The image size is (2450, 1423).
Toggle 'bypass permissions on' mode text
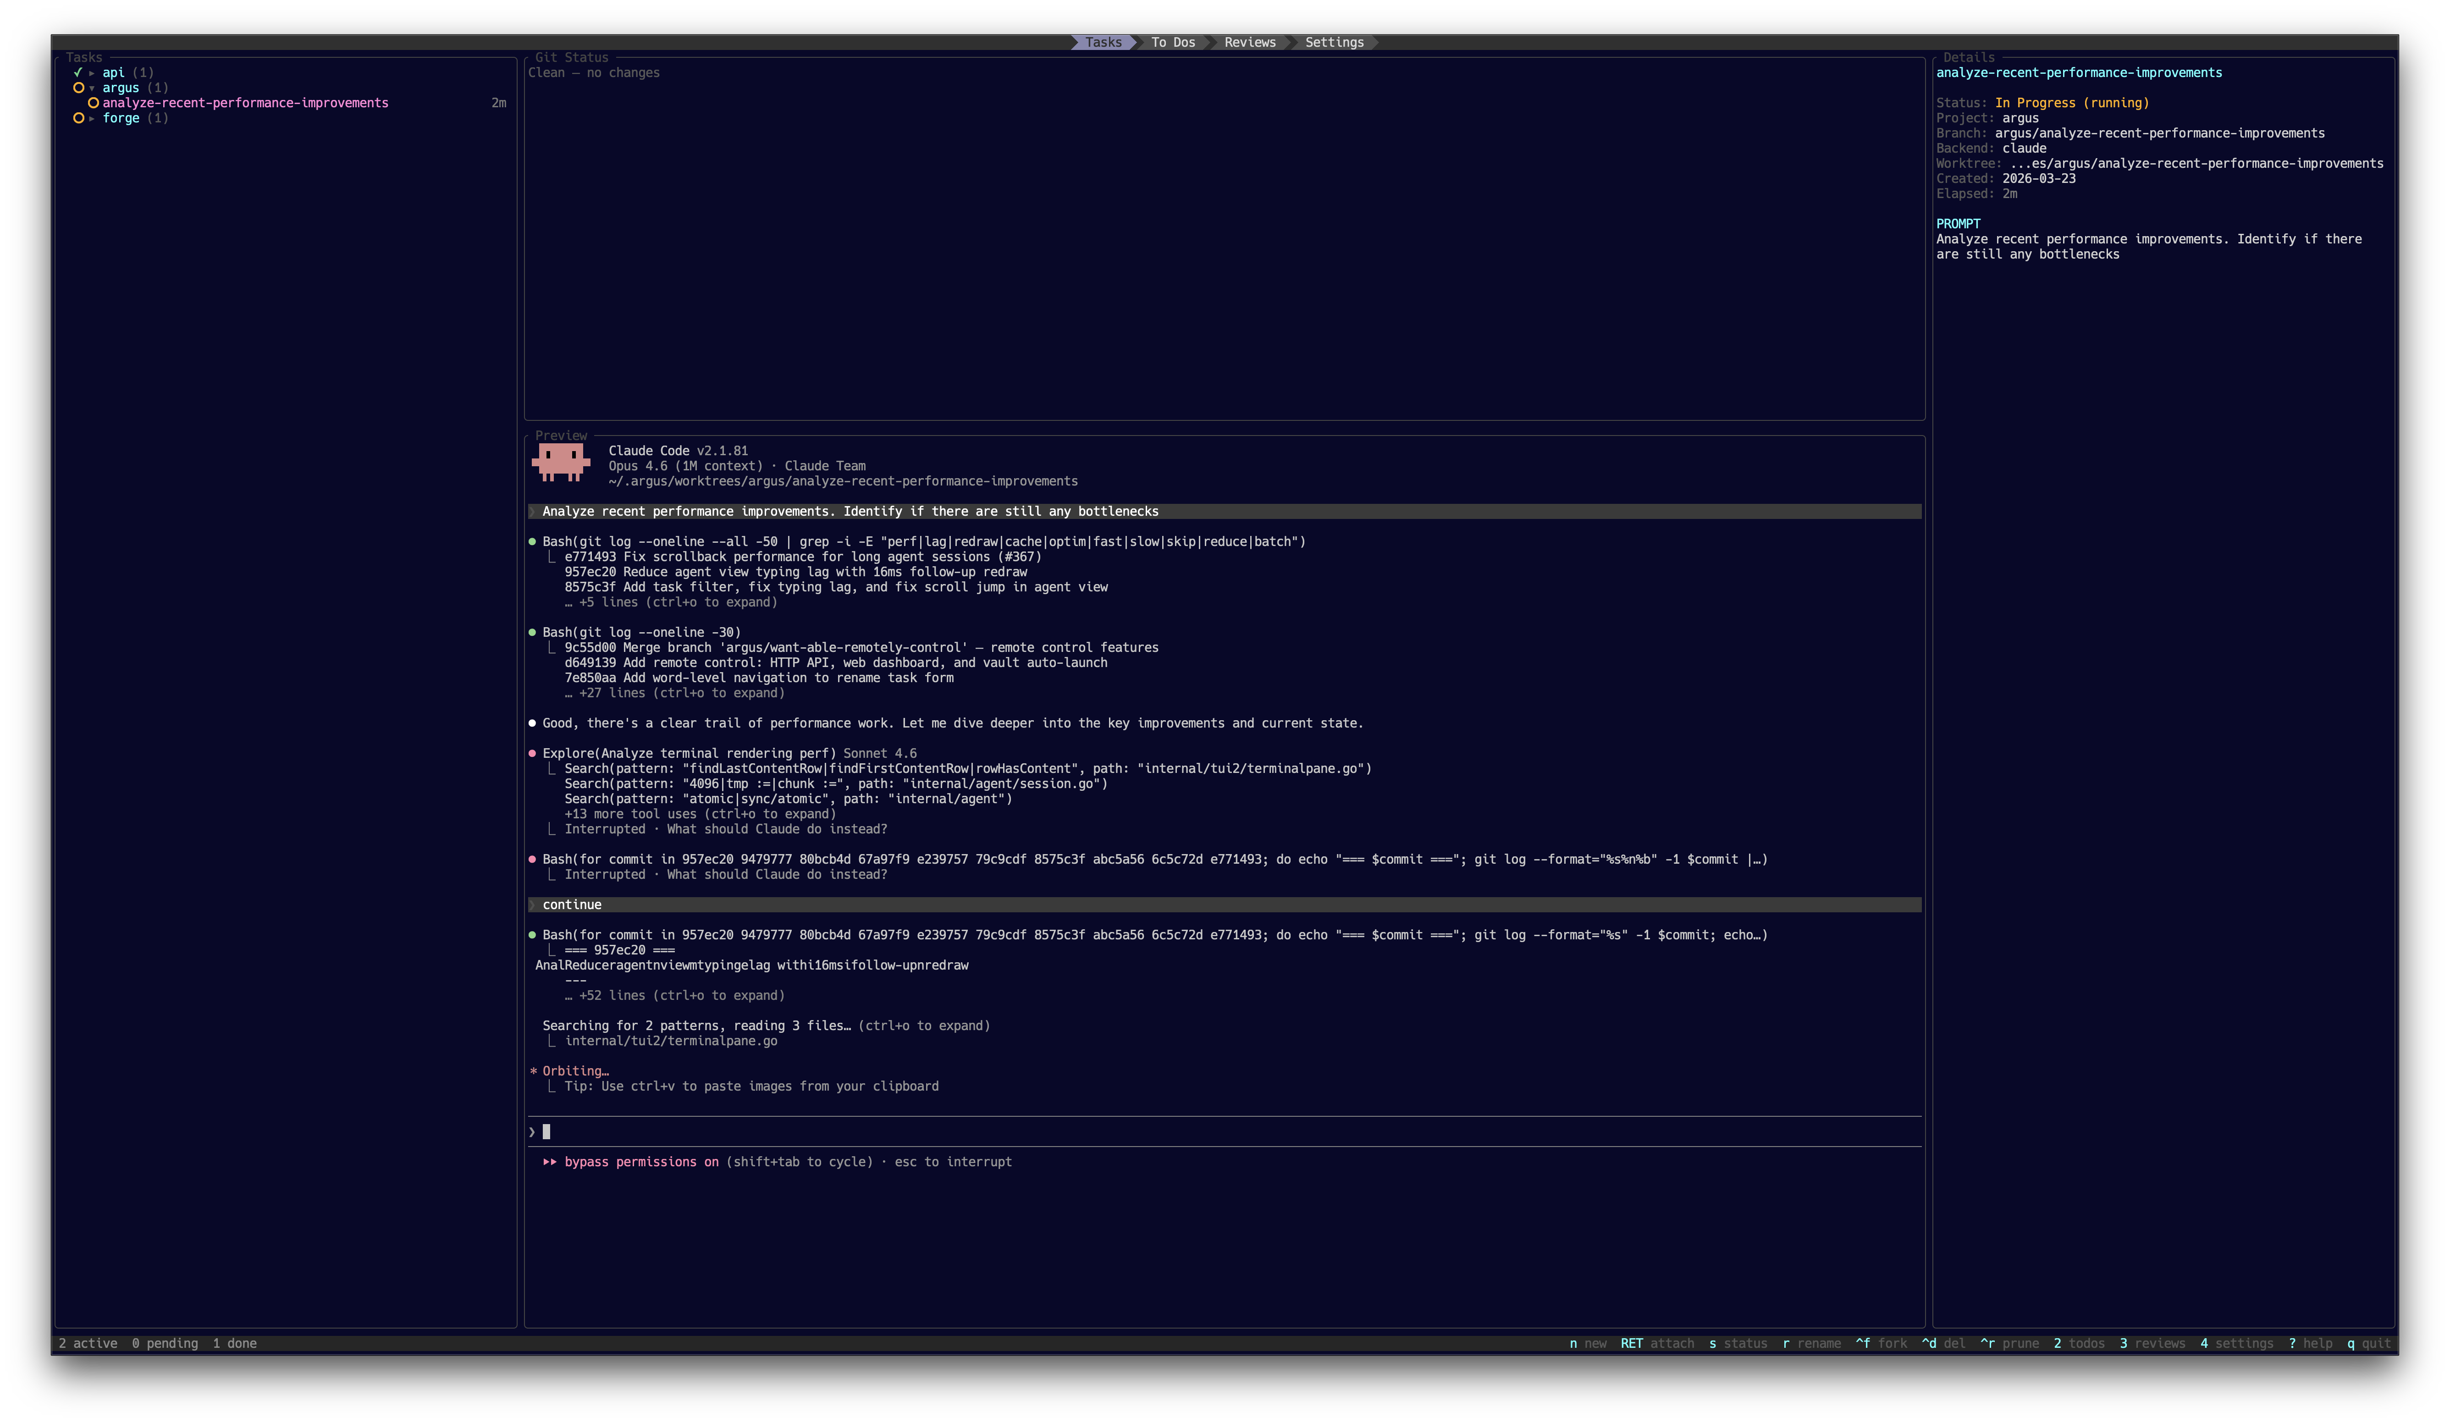(x=642, y=1162)
